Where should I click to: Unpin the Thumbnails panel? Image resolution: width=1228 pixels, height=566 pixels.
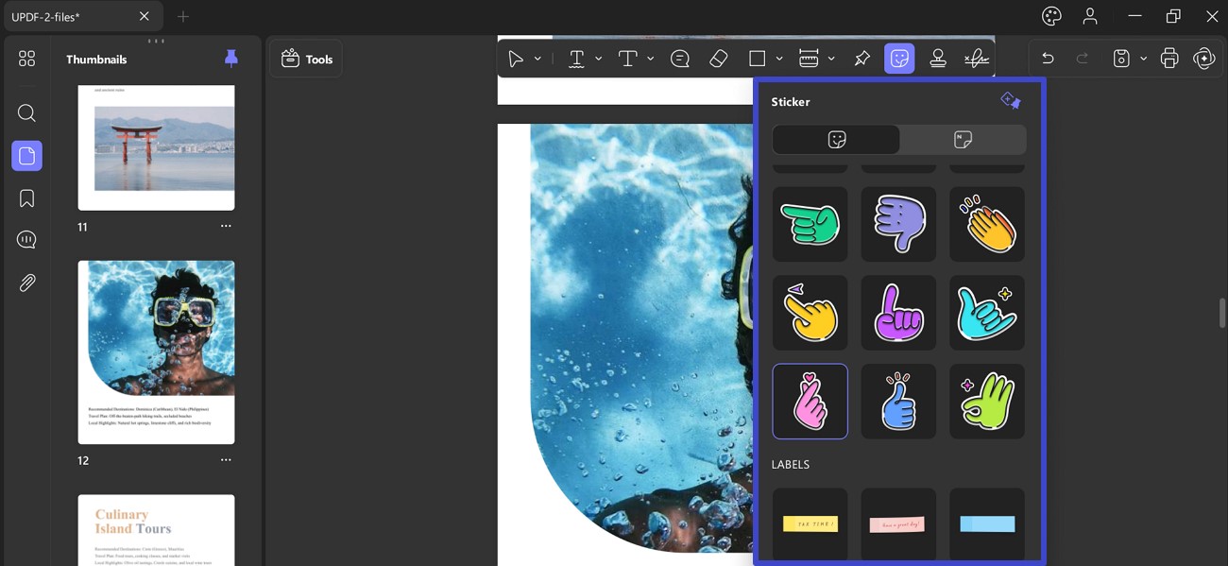pos(231,59)
